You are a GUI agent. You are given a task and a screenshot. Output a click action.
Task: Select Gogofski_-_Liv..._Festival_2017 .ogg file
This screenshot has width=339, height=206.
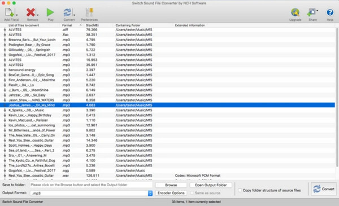[168, 170]
